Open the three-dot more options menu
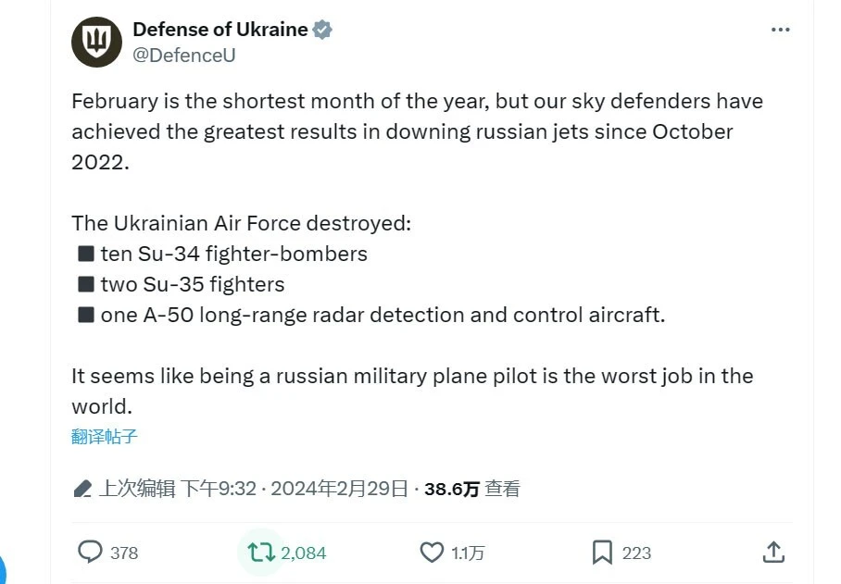Screen dimensions: 841x584 (780, 30)
